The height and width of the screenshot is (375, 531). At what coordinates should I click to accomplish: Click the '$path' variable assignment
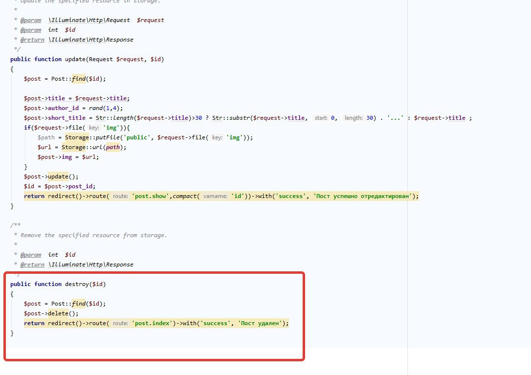pos(46,137)
